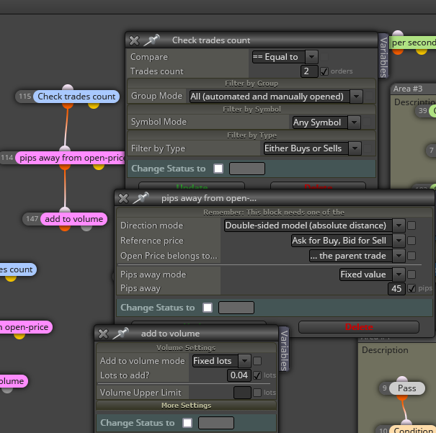Toggle the Group Mode row checkbox

(x=369, y=97)
